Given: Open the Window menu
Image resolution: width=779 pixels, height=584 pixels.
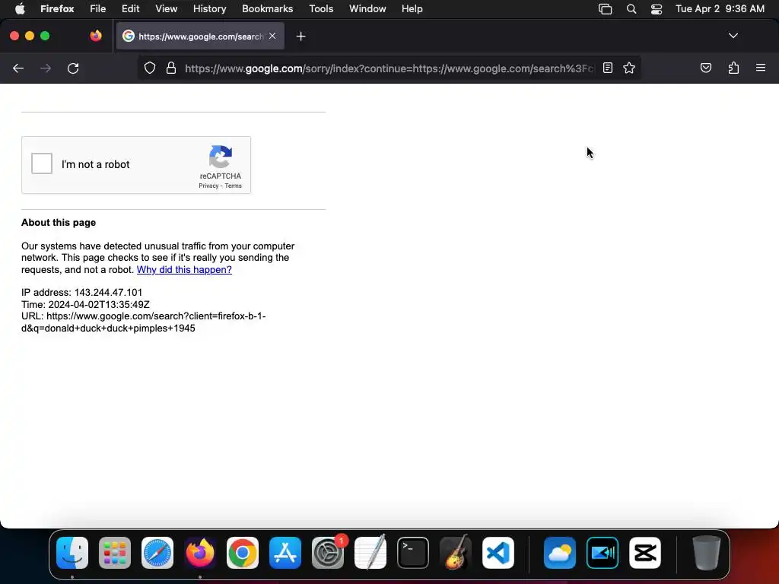Looking at the screenshot, I should [367, 9].
